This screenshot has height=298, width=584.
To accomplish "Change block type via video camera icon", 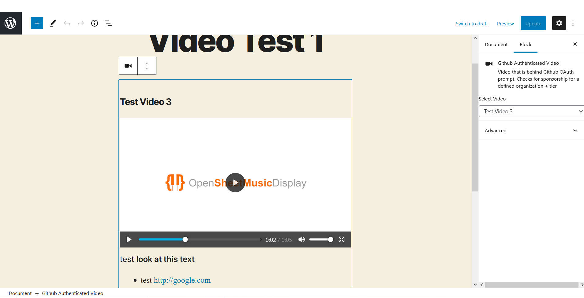I will click(x=128, y=66).
